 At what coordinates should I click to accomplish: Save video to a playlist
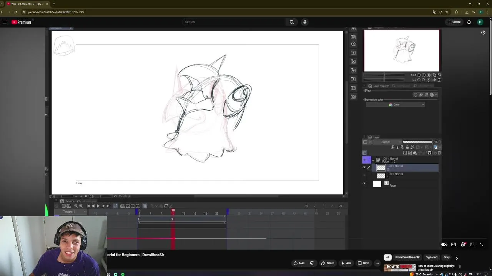click(x=363, y=263)
